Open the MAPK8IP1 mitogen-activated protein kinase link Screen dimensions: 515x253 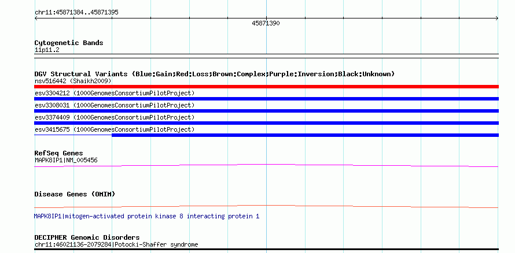point(146,216)
